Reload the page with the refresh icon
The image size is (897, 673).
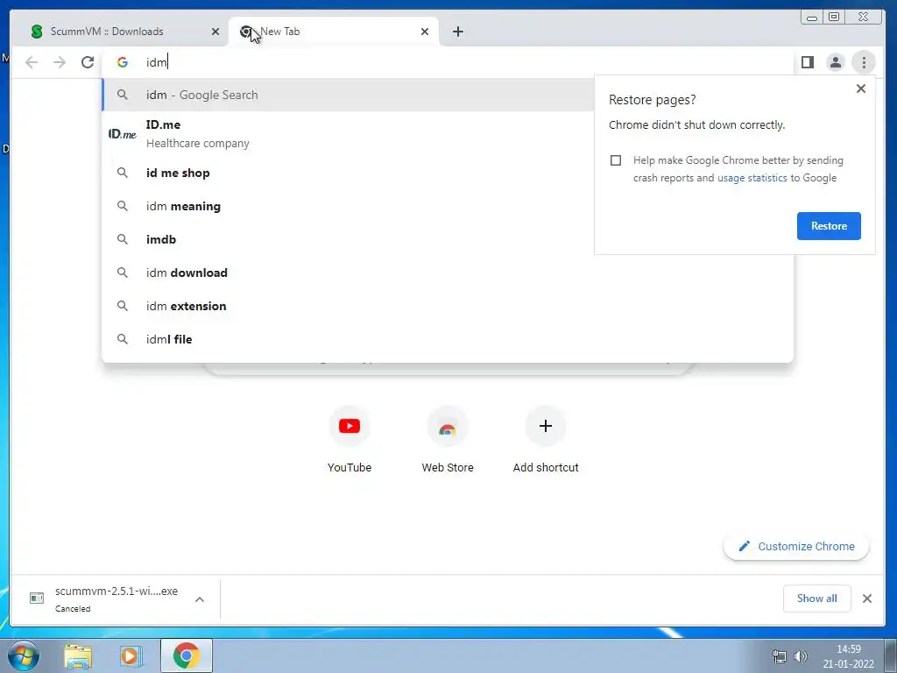88,62
